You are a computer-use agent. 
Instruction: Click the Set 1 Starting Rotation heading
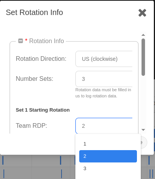coord(43,110)
